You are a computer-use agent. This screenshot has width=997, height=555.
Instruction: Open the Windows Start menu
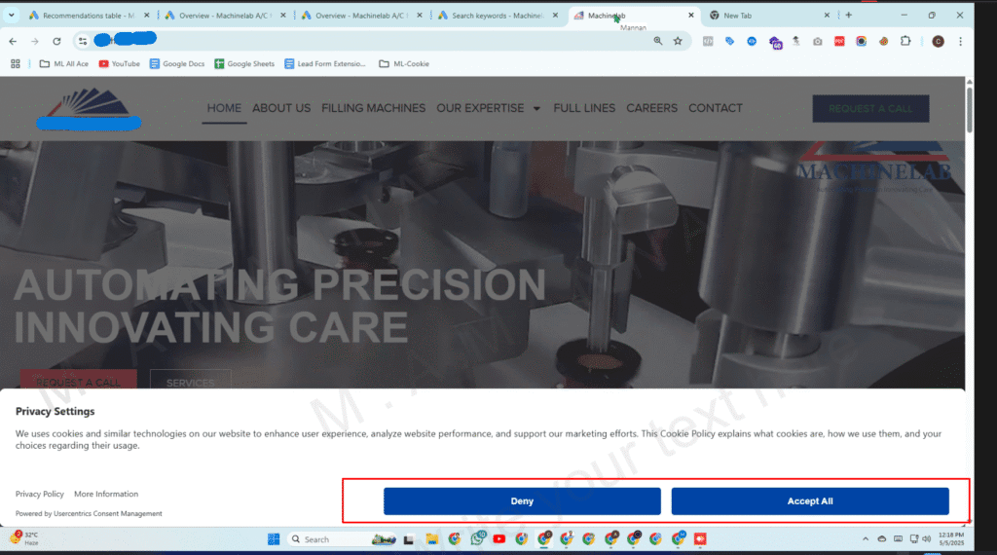coord(274,538)
